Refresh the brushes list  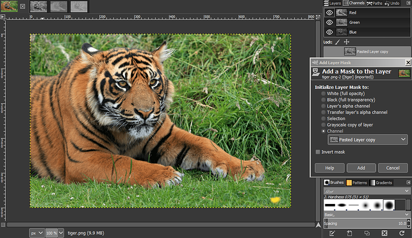pyautogui.click(x=402, y=233)
